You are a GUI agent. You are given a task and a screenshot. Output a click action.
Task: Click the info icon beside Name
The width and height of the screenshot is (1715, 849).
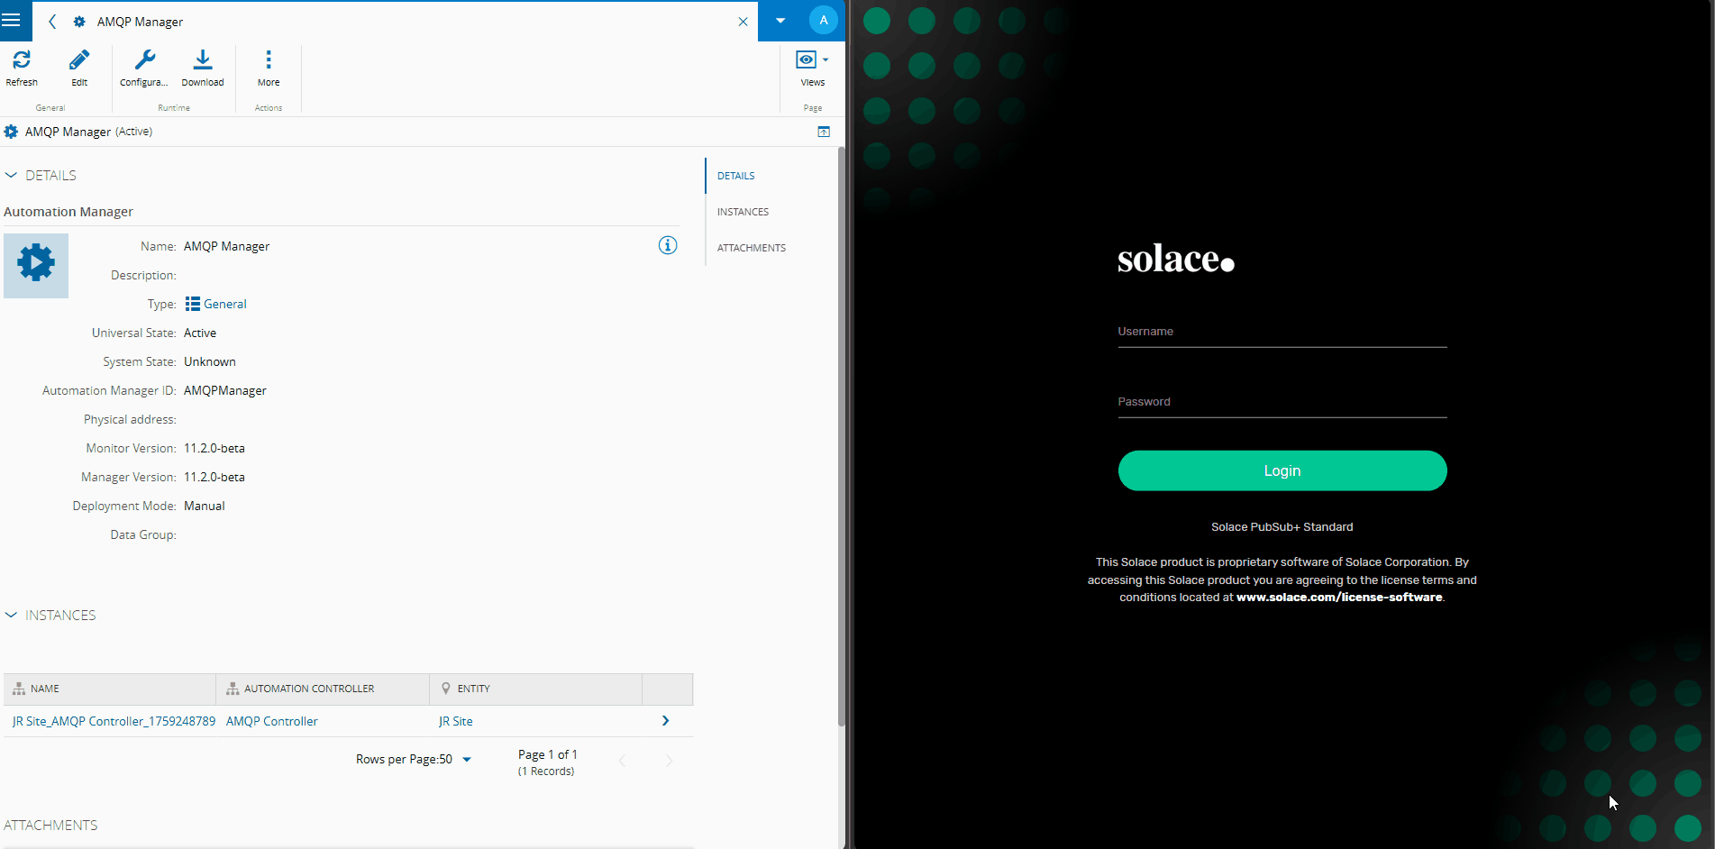tap(667, 245)
